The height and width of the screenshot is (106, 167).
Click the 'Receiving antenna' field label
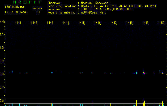point(61,12)
